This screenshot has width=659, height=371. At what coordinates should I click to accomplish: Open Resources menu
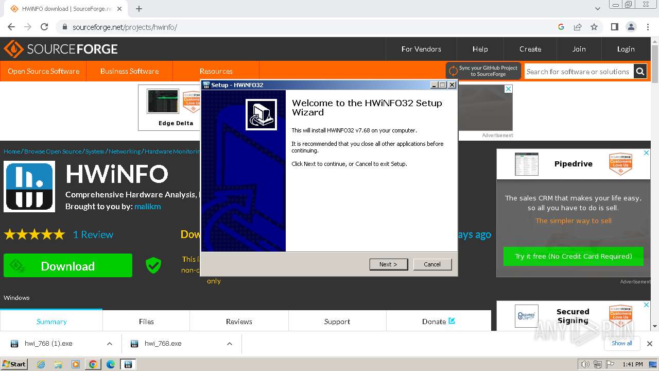click(x=216, y=71)
